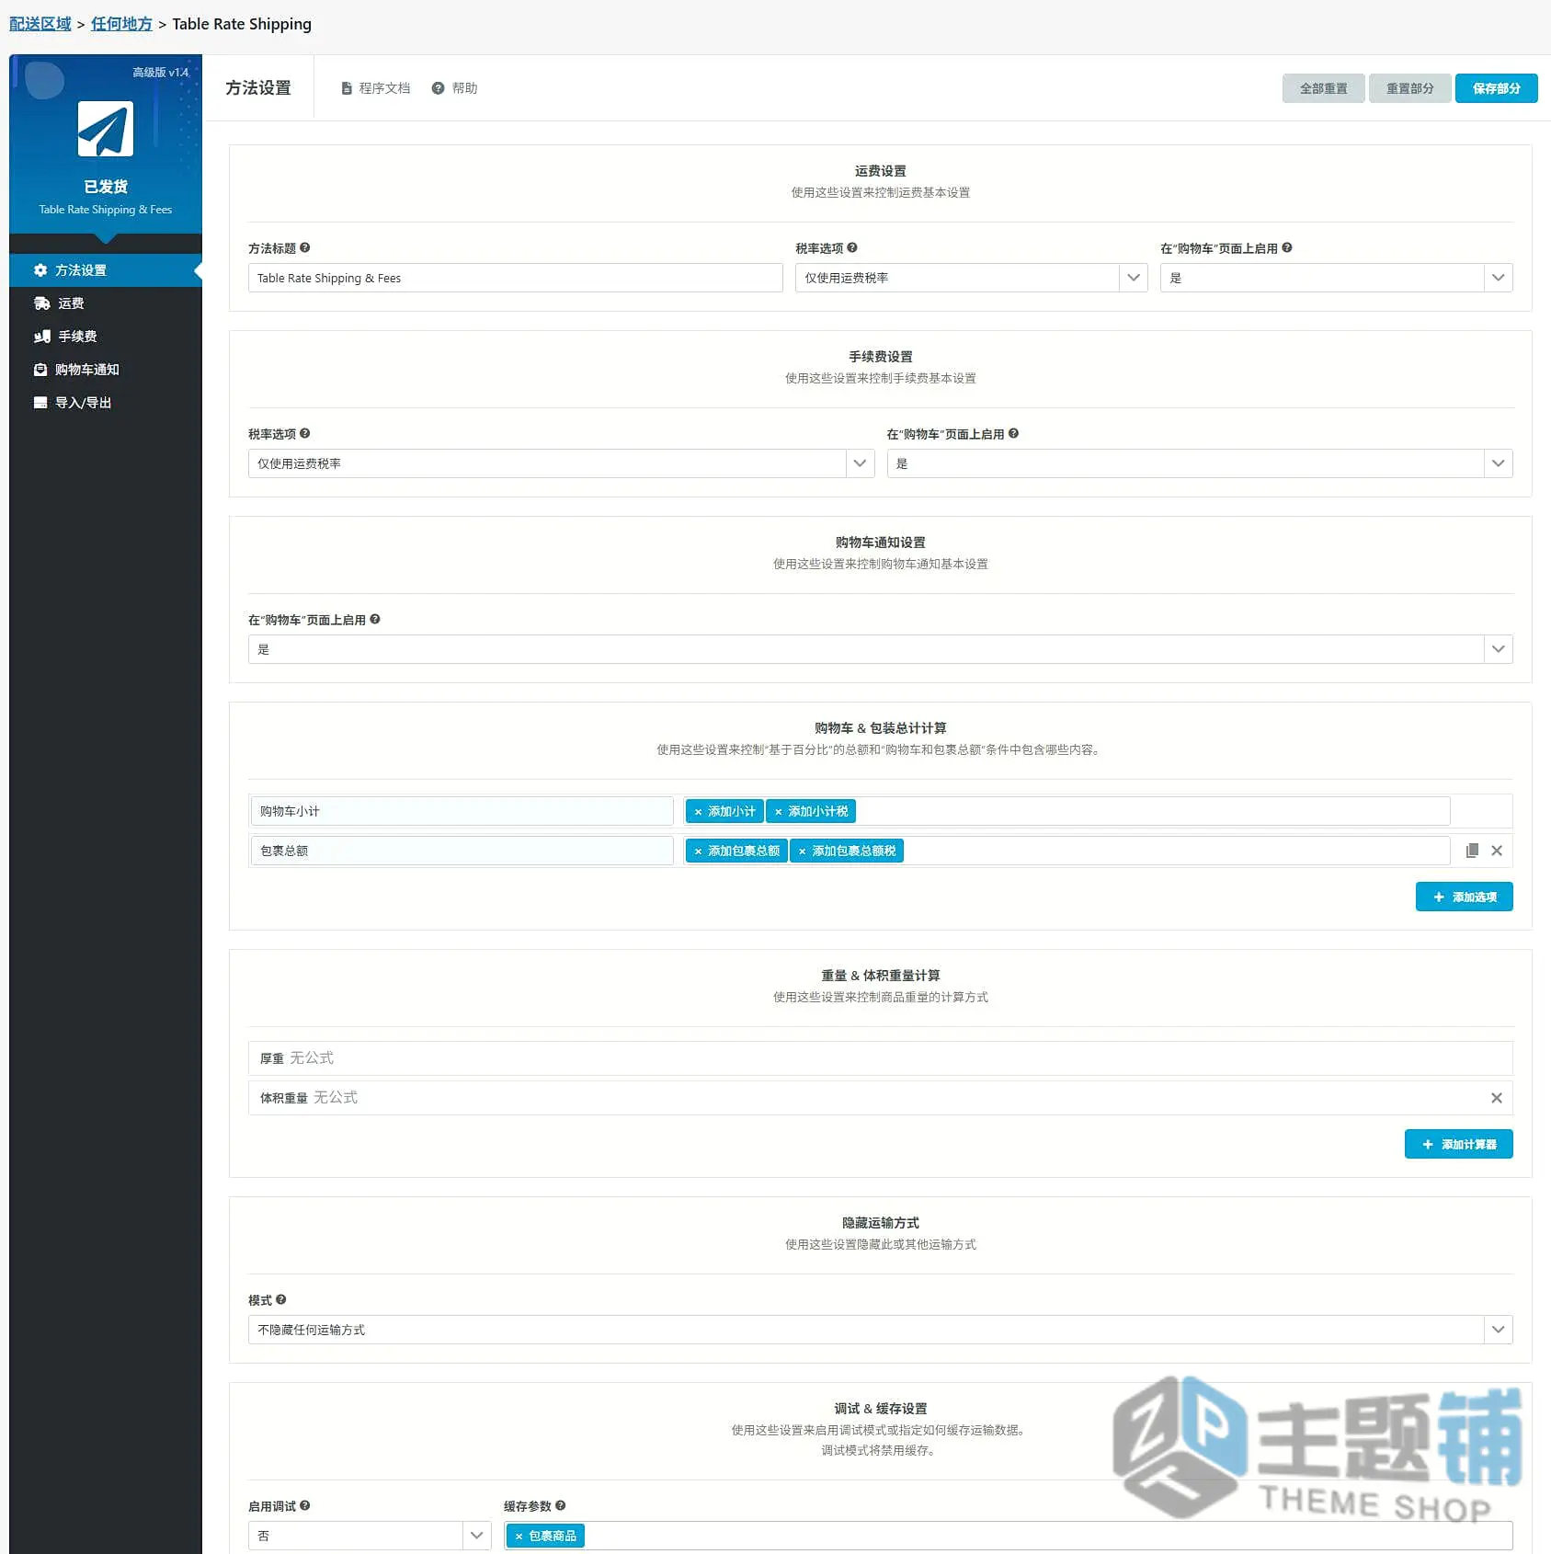Click the 手续费 sidebar icon
The image size is (1551, 1554).
point(41,337)
